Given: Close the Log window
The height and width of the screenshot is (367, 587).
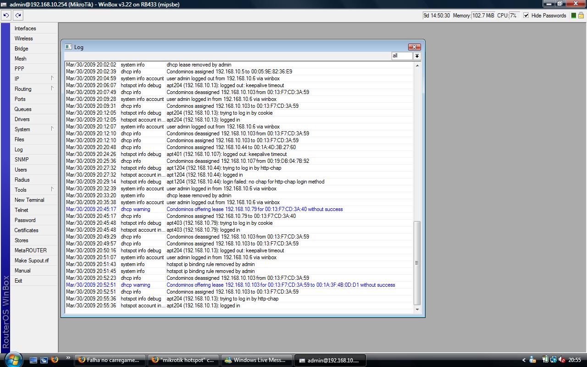Looking at the screenshot, I should (x=414, y=47).
